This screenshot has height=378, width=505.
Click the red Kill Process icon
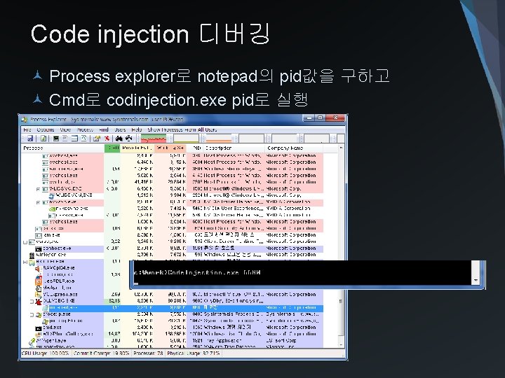(x=107, y=139)
